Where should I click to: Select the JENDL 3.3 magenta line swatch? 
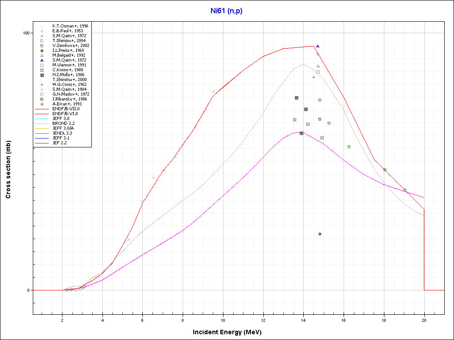(x=43, y=133)
